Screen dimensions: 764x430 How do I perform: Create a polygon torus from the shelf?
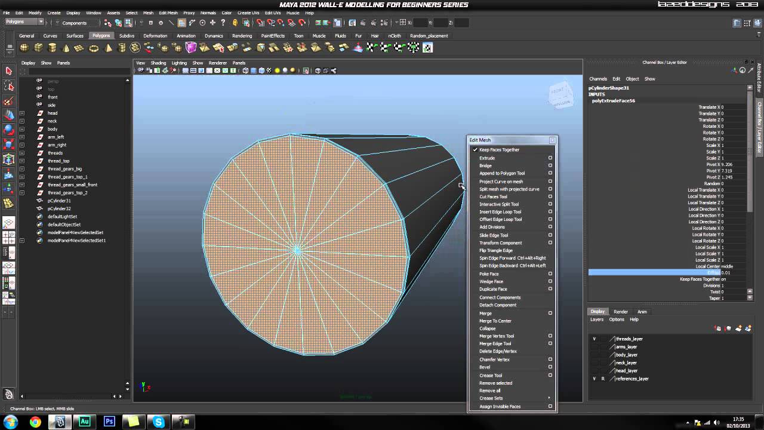[94, 48]
